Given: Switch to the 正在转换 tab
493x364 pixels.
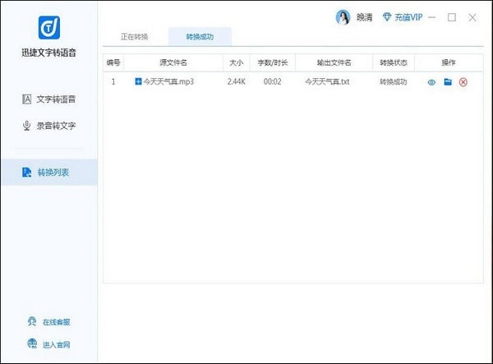Looking at the screenshot, I should (x=136, y=37).
